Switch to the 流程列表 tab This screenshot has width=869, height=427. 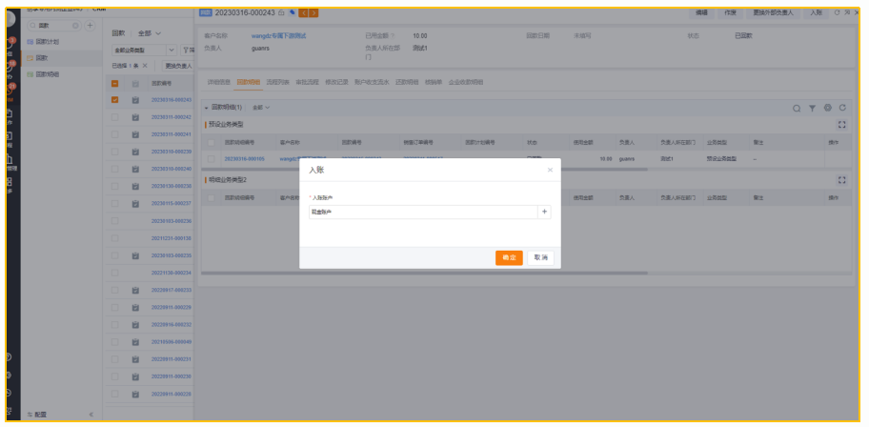(277, 82)
